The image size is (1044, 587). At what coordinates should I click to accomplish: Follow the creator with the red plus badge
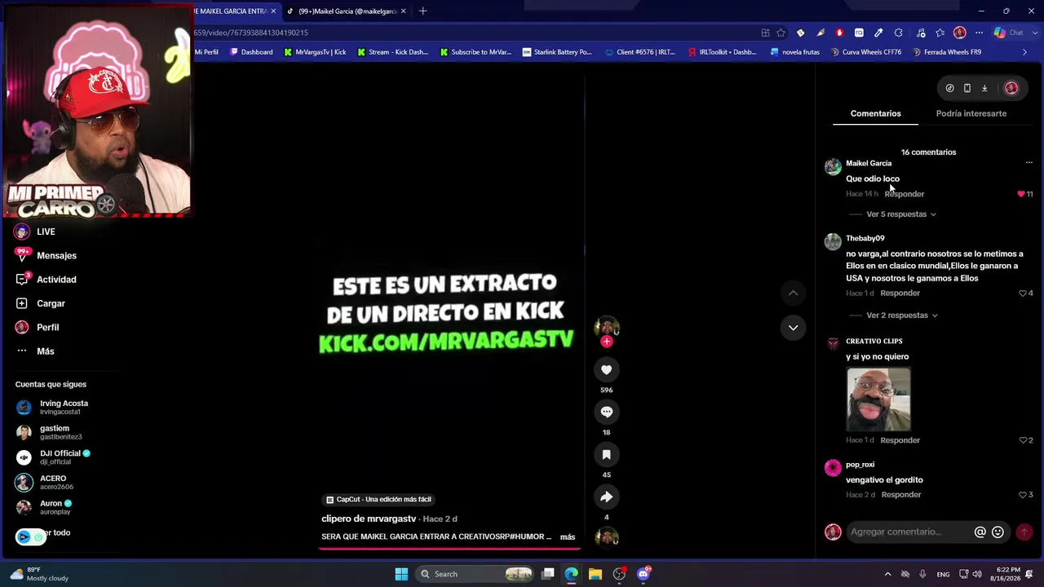point(606,342)
